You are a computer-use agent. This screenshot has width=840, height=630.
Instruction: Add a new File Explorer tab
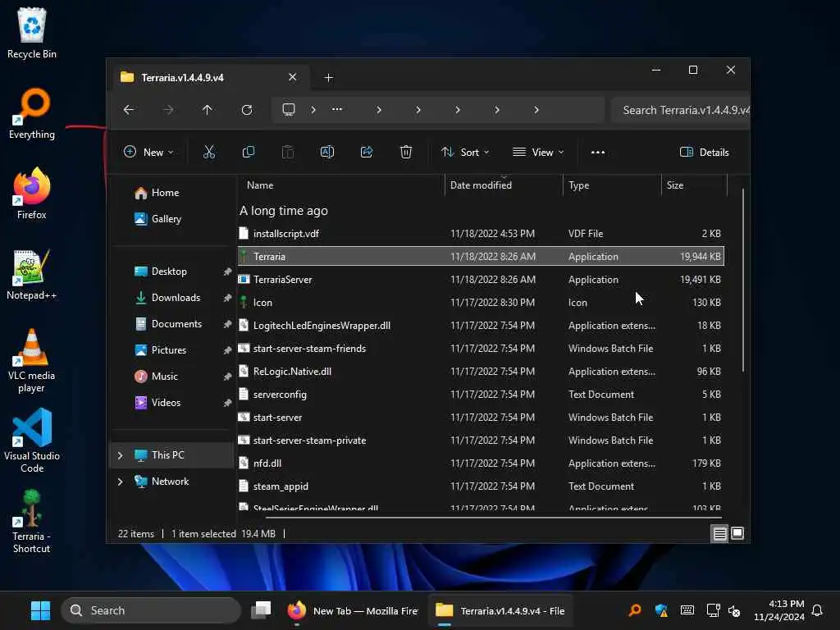(329, 78)
